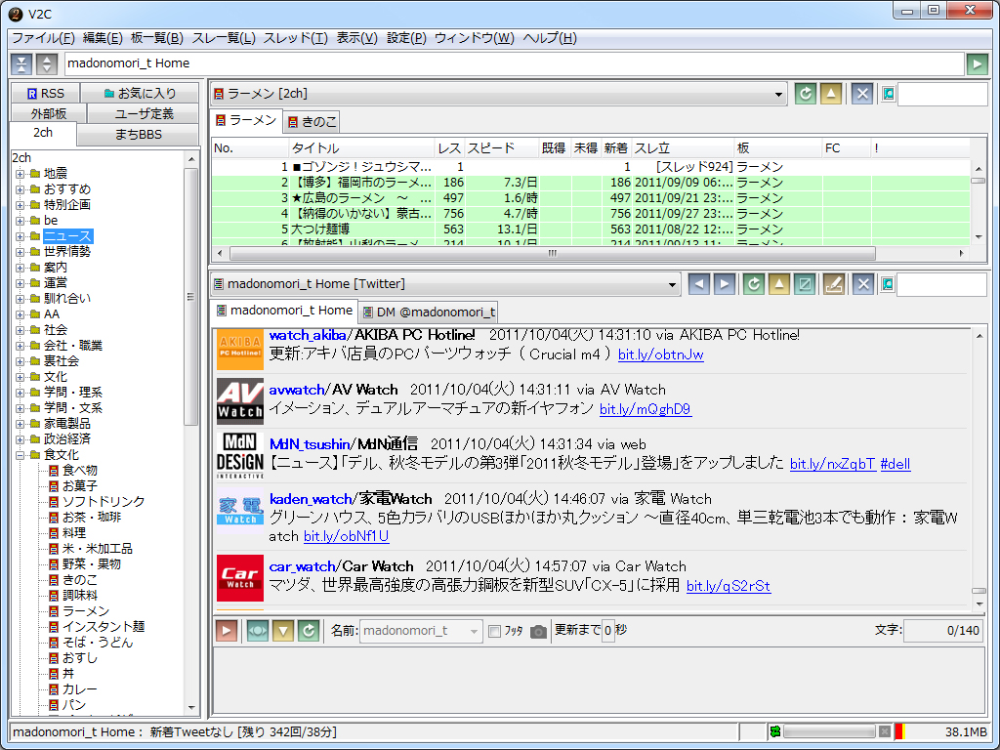Open the tweet compose pencil icon

835,283
